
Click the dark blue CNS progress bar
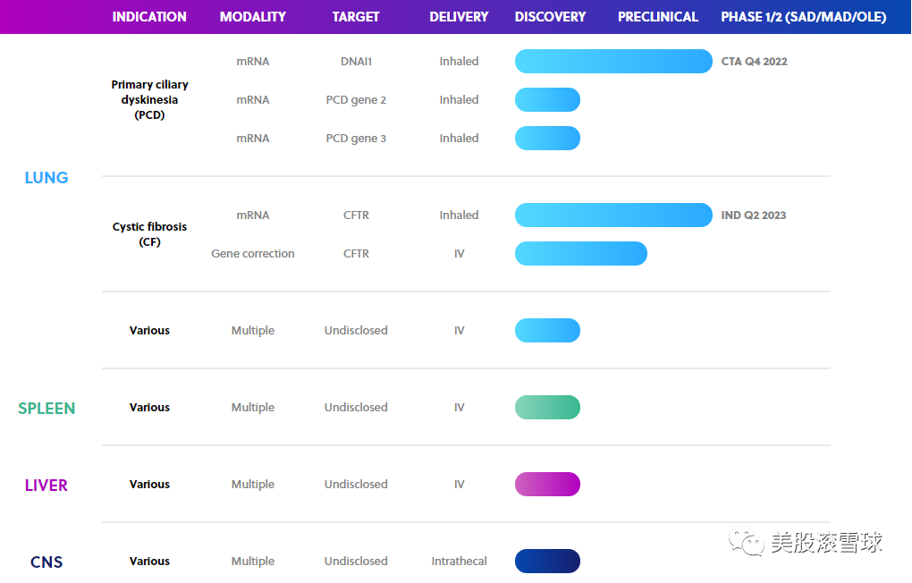click(547, 562)
